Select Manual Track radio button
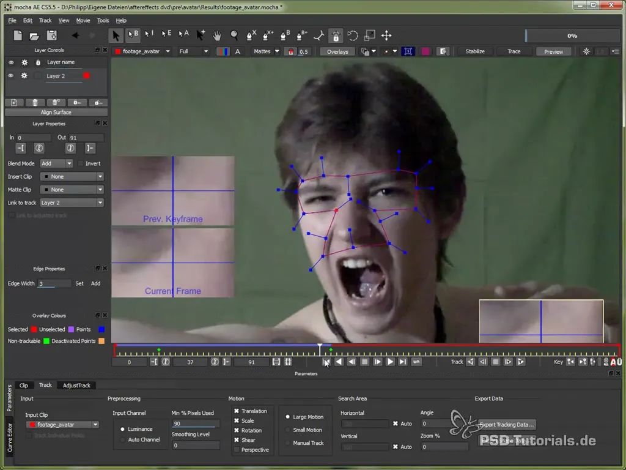The height and width of the screenshot is (470, 626). (x=287, y=443)
